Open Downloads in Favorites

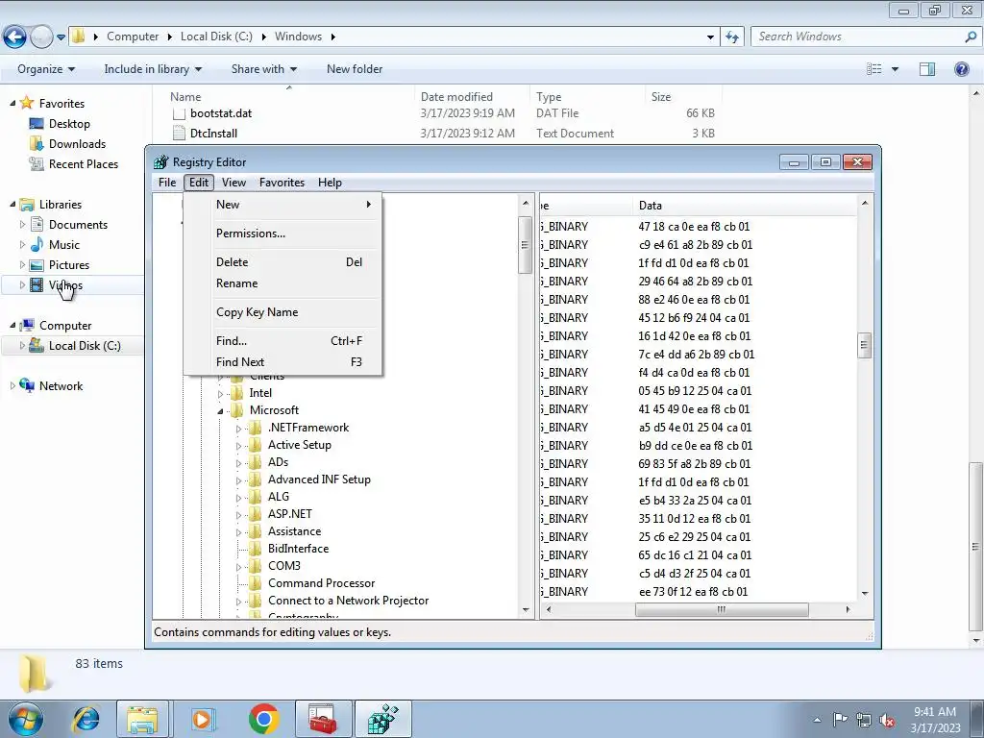click(x=77, y=144)
